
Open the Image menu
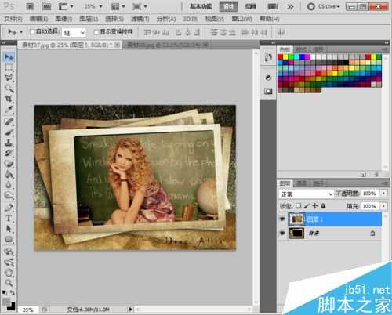[x=64, y=19]
